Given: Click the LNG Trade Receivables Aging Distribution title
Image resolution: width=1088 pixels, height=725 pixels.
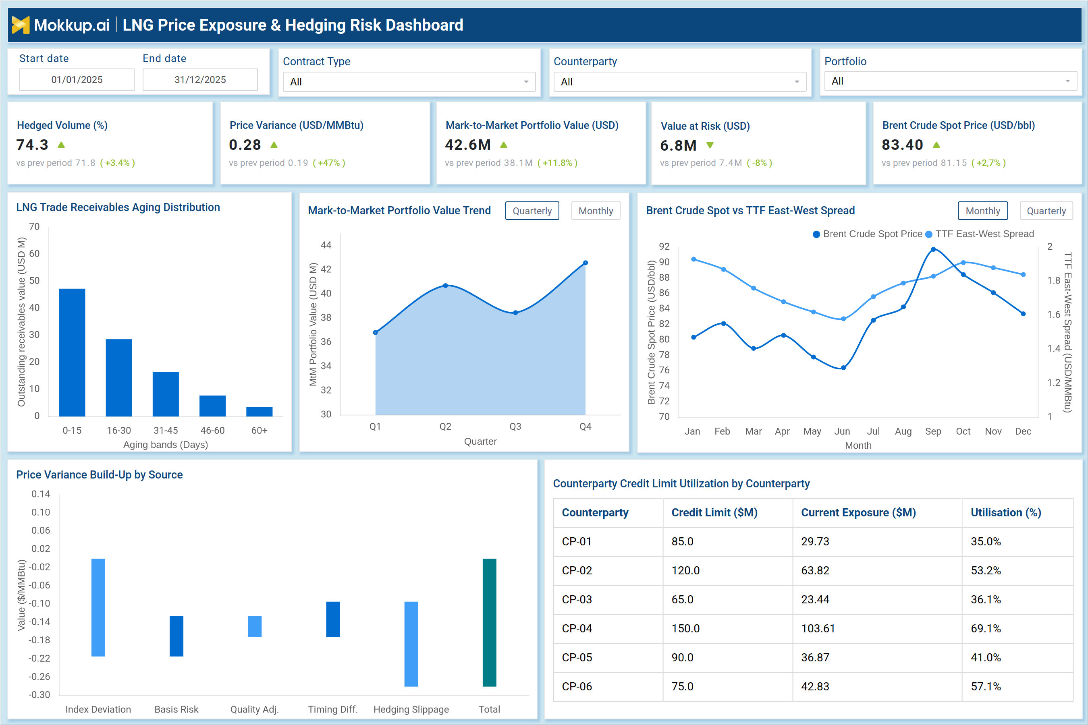Looking at the screenshot, I should [118, 207].
